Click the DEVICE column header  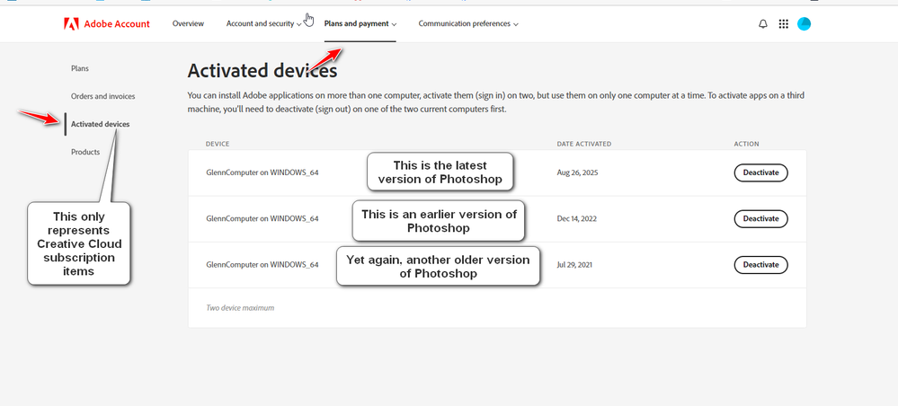pos(218,144)
